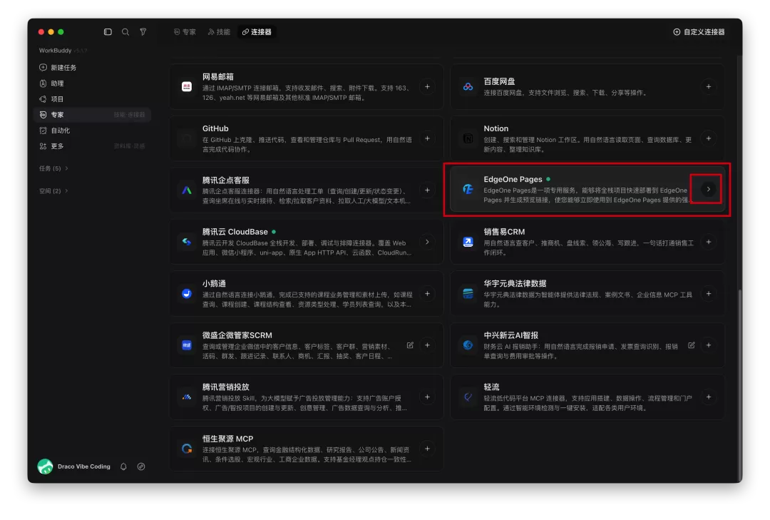The height and width of the screenshot is (520, 770).
Task: Click the 销售易CRM logo icon
Action: tap(468, 242)
